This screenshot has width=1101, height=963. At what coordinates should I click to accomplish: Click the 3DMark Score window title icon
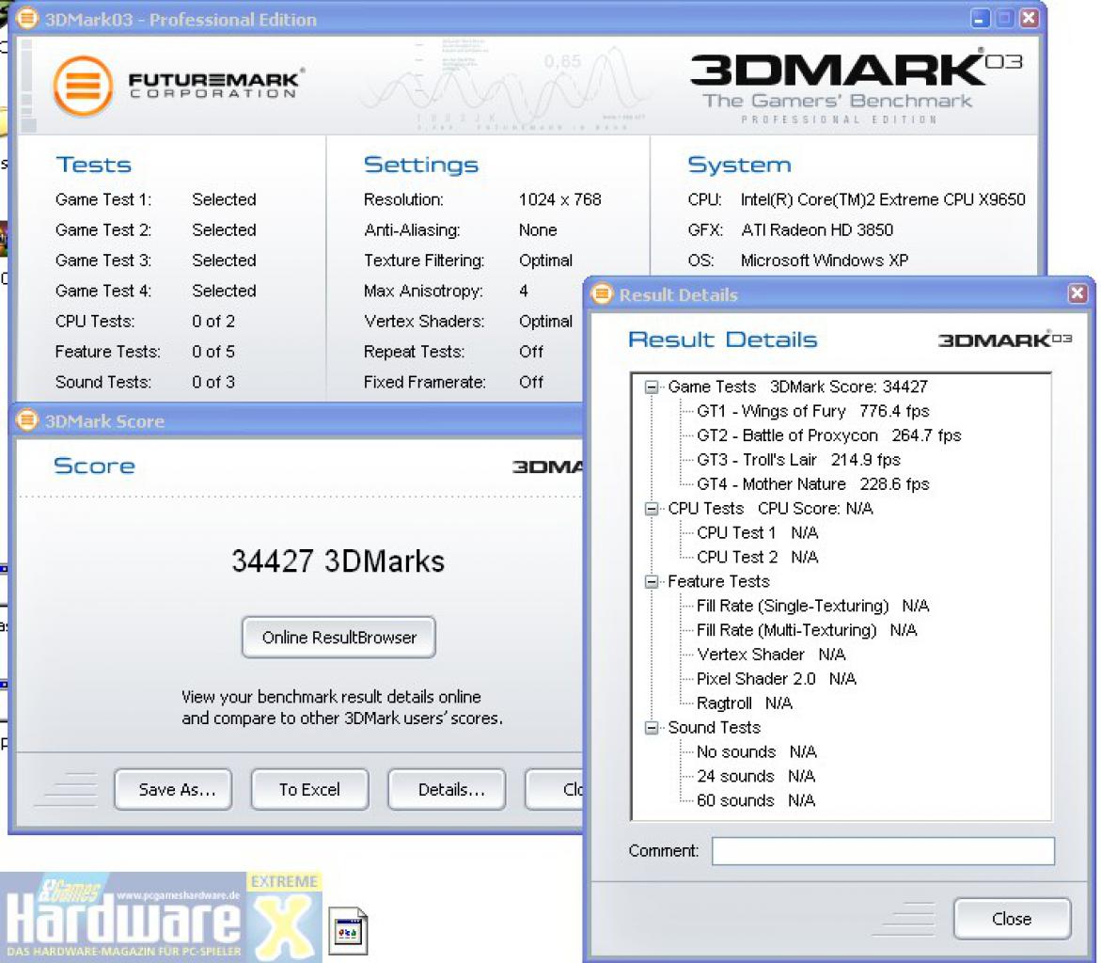click(26, 420)
